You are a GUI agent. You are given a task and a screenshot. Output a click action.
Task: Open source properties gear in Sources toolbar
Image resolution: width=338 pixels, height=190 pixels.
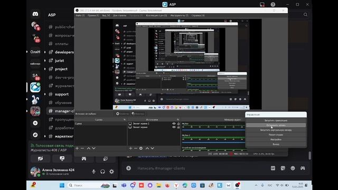pyautogui.click(x=141, y=148)
